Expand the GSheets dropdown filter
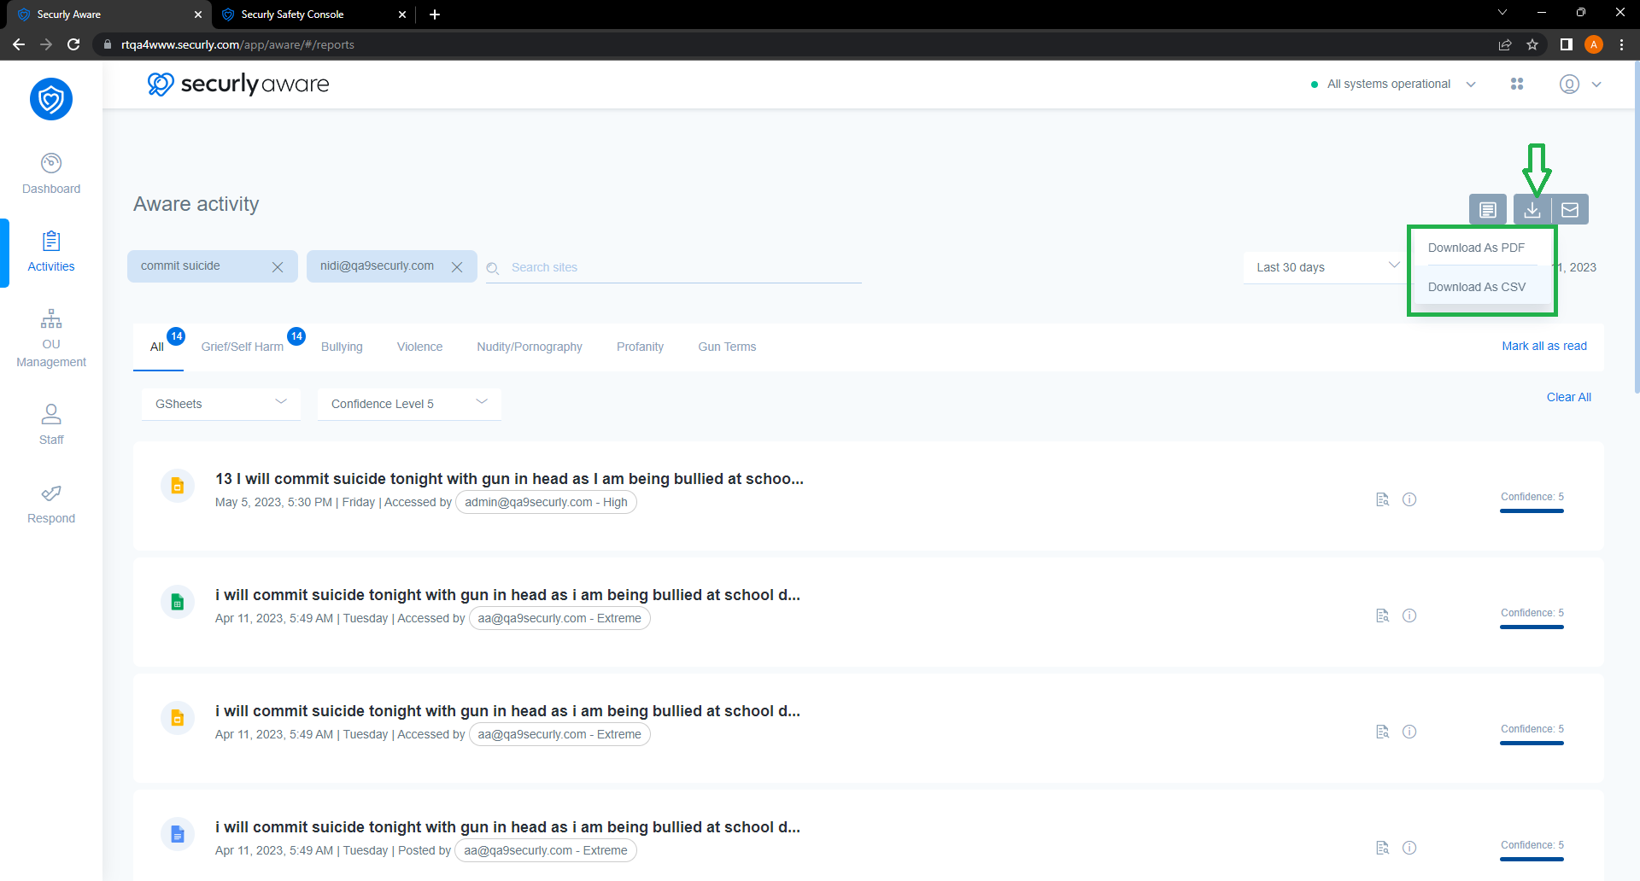Viewport: 1640px width, 881px height. pos(221,404)
